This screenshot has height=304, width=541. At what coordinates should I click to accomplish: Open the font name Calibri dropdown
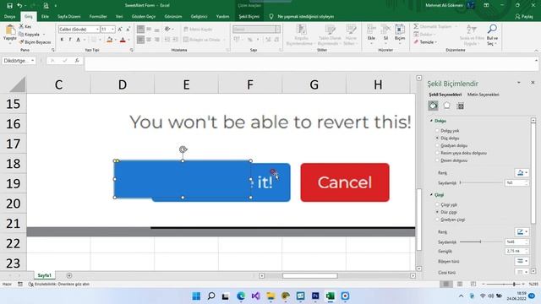coord(97,30)
